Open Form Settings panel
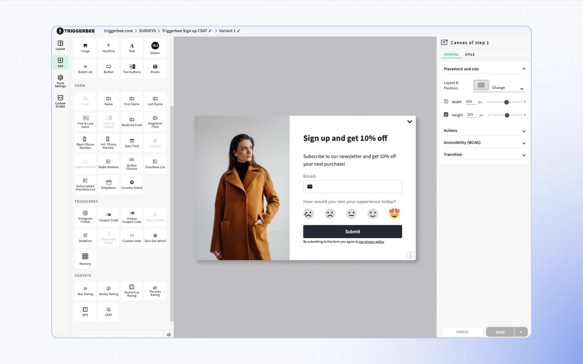The width and height of the screenshot is (583, 364). coord(60,80)
